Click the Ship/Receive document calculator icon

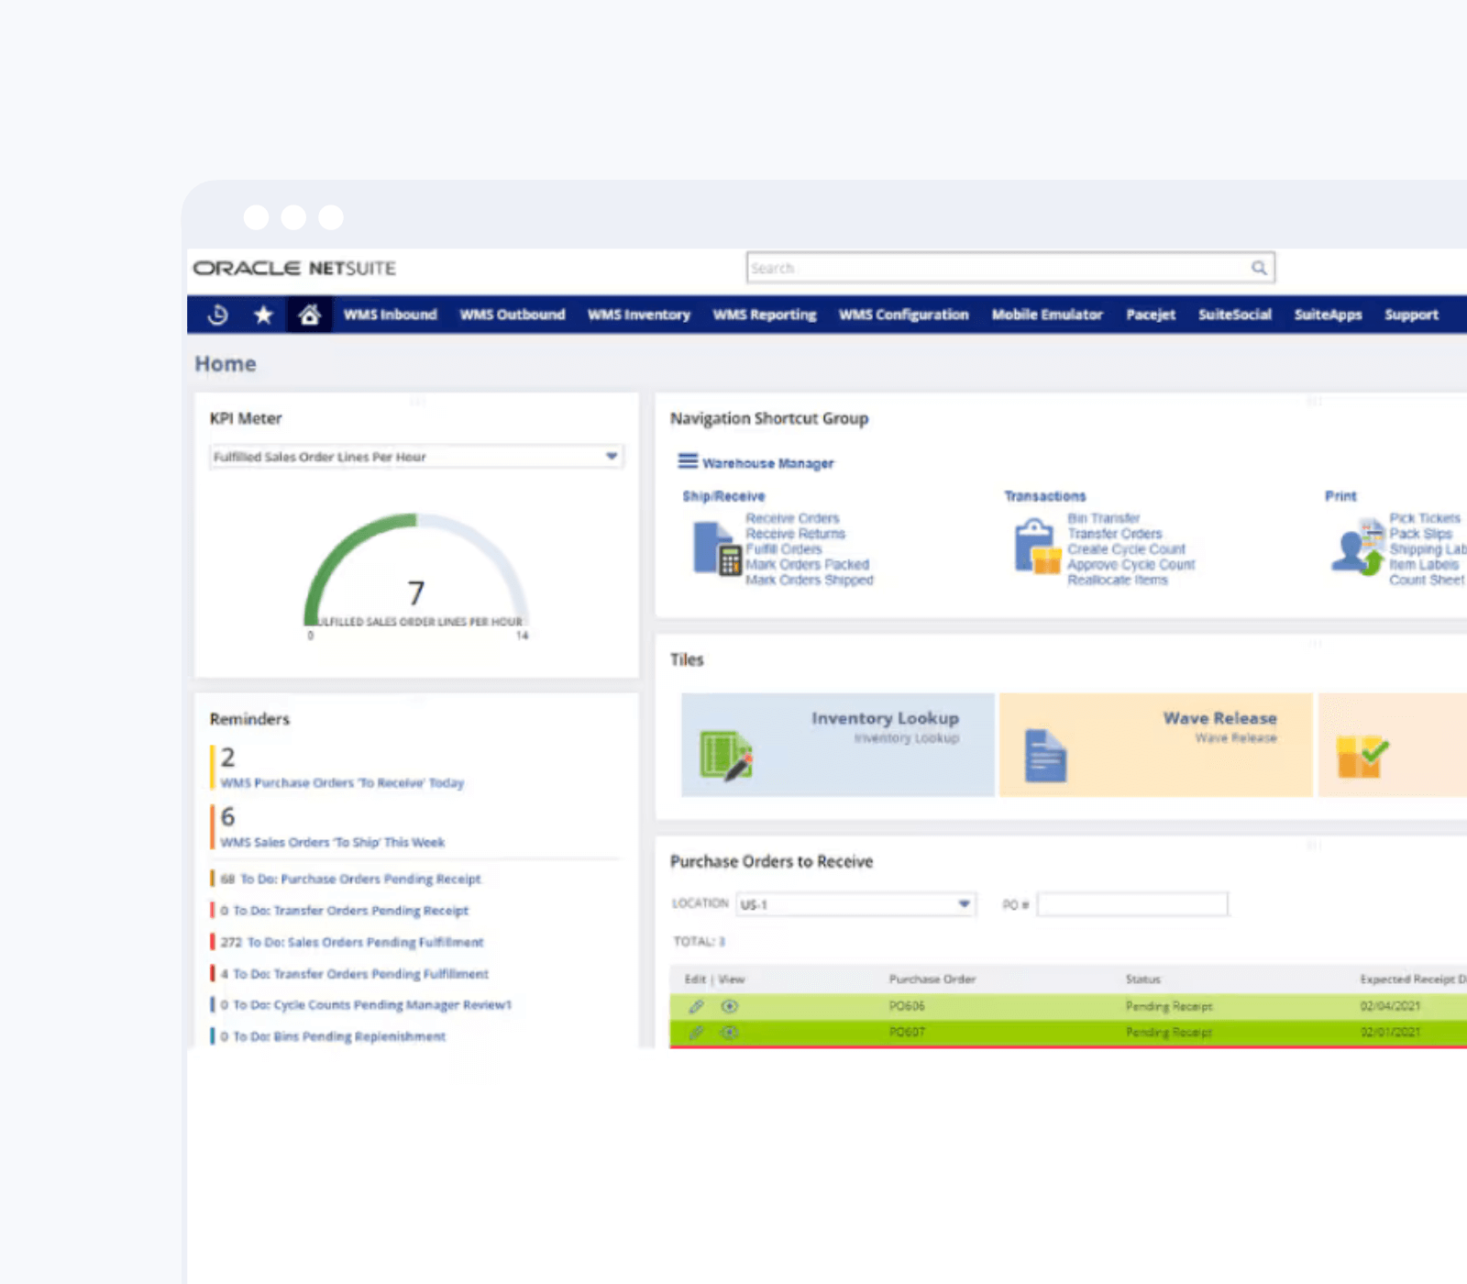716,548
